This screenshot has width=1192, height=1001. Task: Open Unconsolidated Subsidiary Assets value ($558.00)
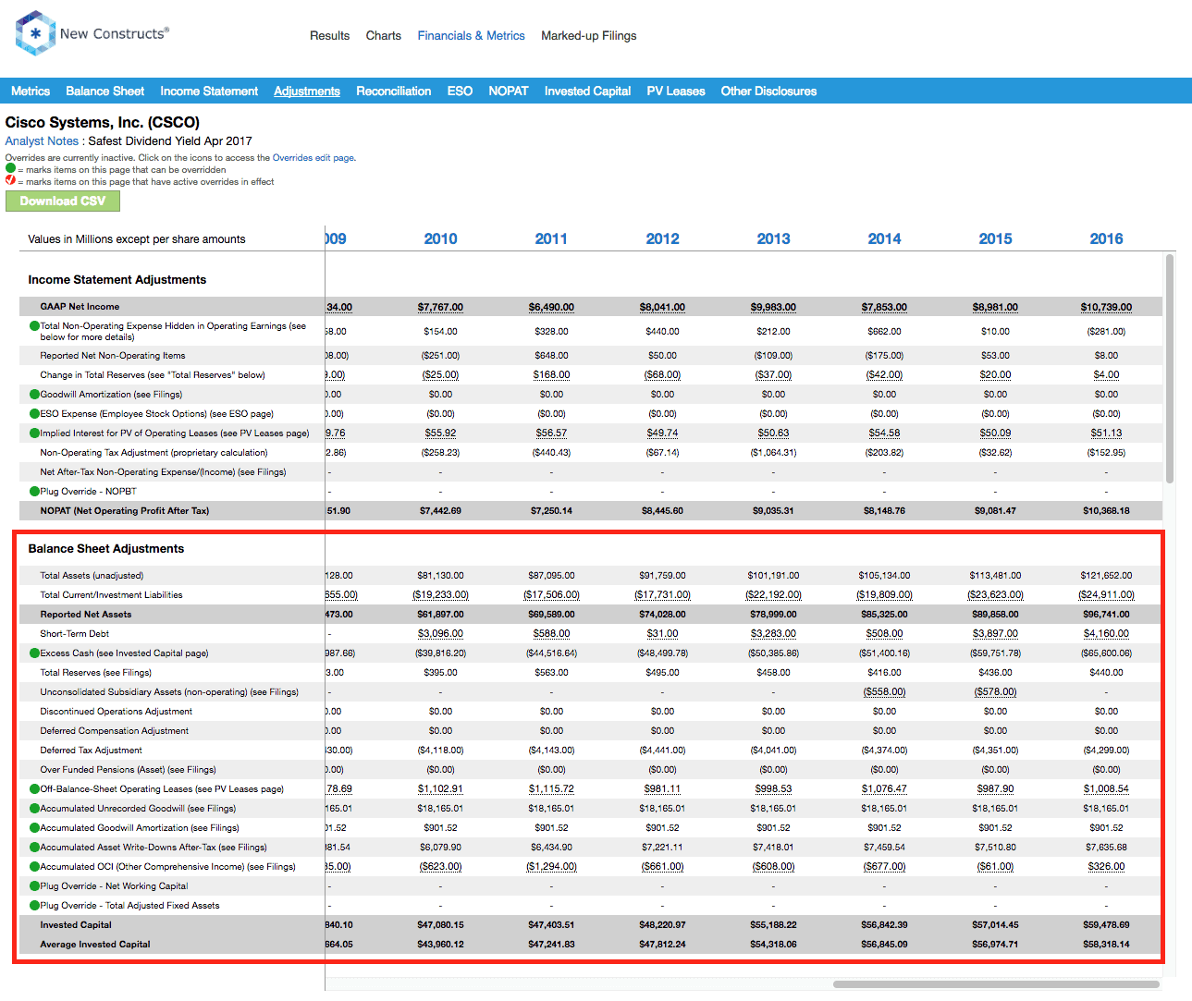[884, 692]
